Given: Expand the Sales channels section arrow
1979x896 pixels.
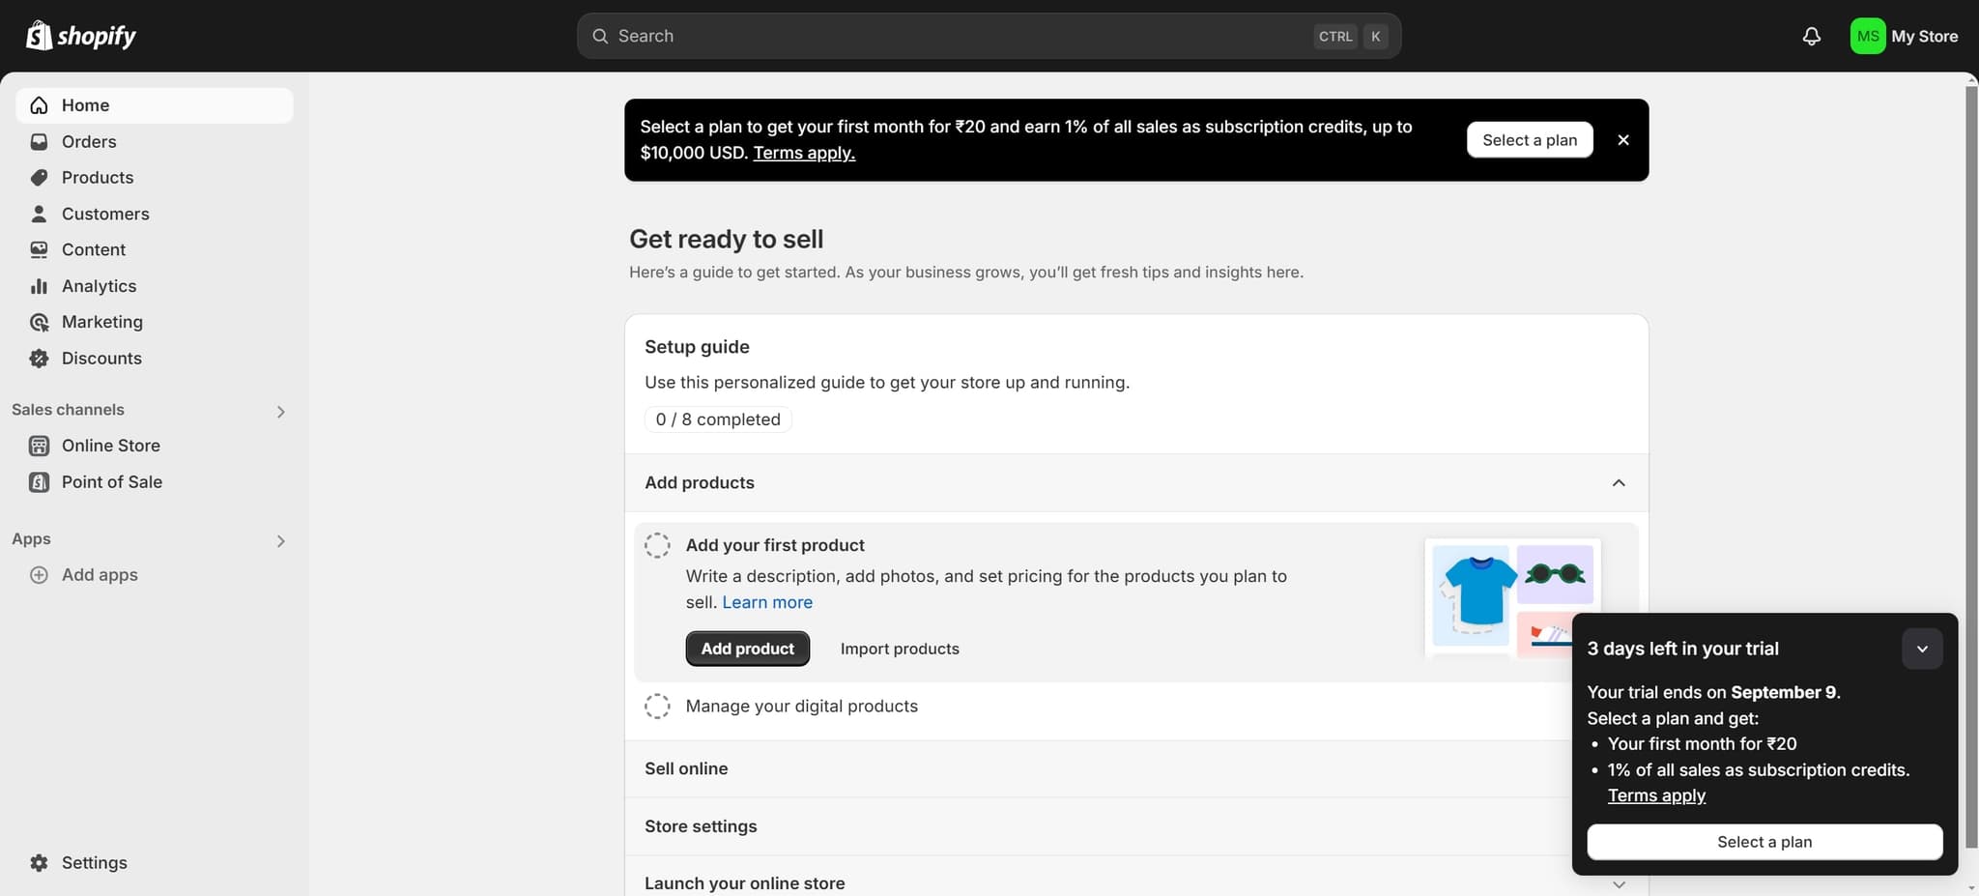Looking at the screenshot, I should tap(280, 412).
